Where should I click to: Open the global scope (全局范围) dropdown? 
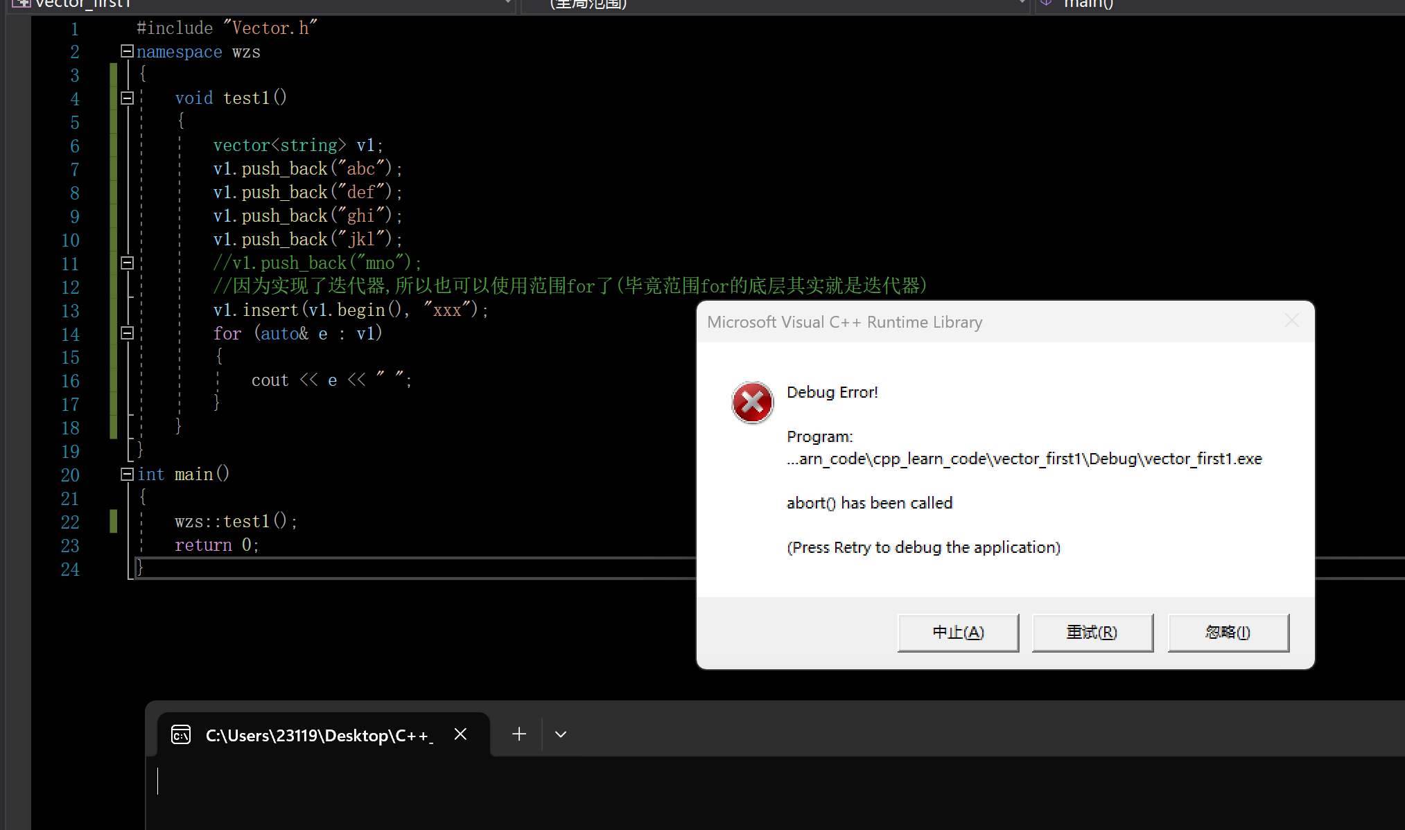1022,3
